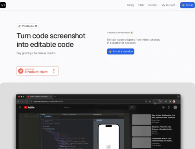Click the YouTube Search field
This screenshot has height=149, width=195.
point(96,107)
